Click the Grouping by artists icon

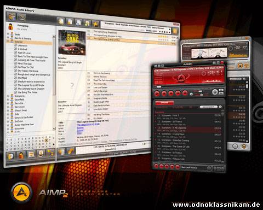coord(11,27)
